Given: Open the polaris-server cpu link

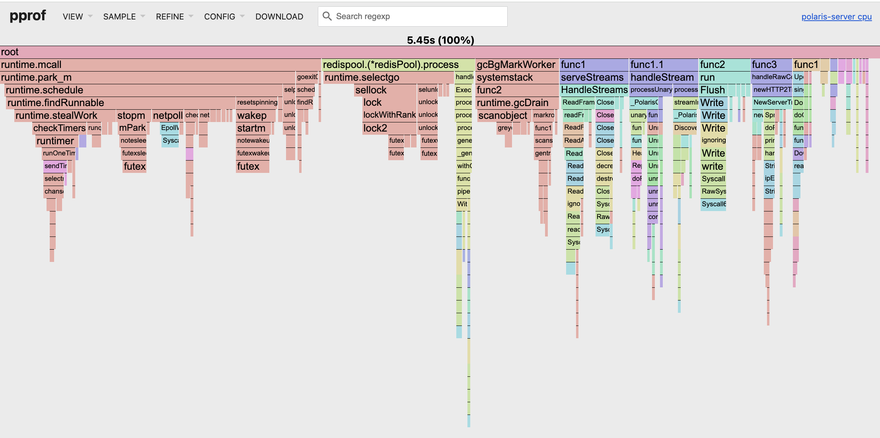Looking at the screenshot, I should click(x=836, y=17).
